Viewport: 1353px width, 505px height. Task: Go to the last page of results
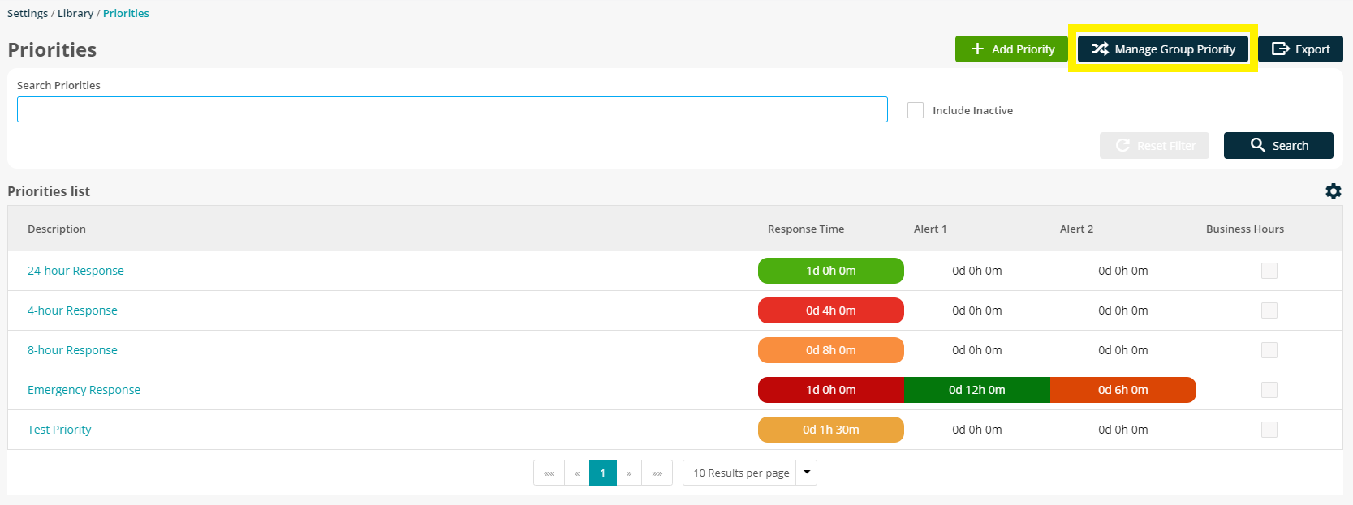(x=657, y=473)
